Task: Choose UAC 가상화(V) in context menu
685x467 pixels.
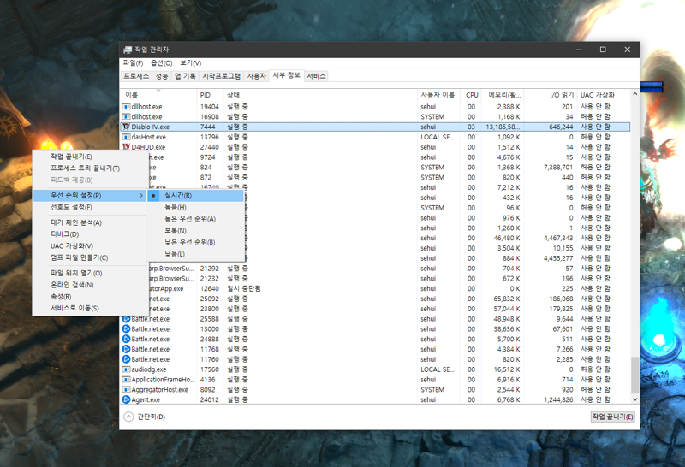Action: pos(90,246)
